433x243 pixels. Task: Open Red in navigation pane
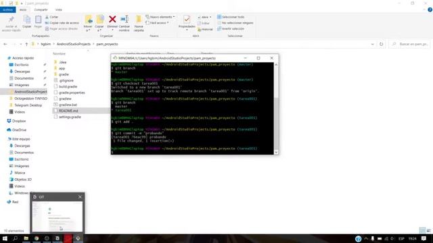15,202
